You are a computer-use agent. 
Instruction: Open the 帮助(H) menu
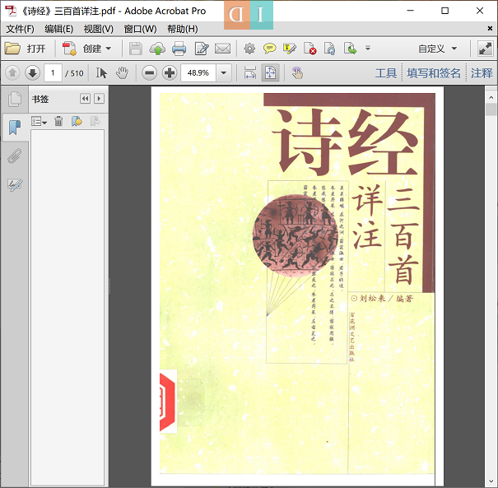point(183,29)
